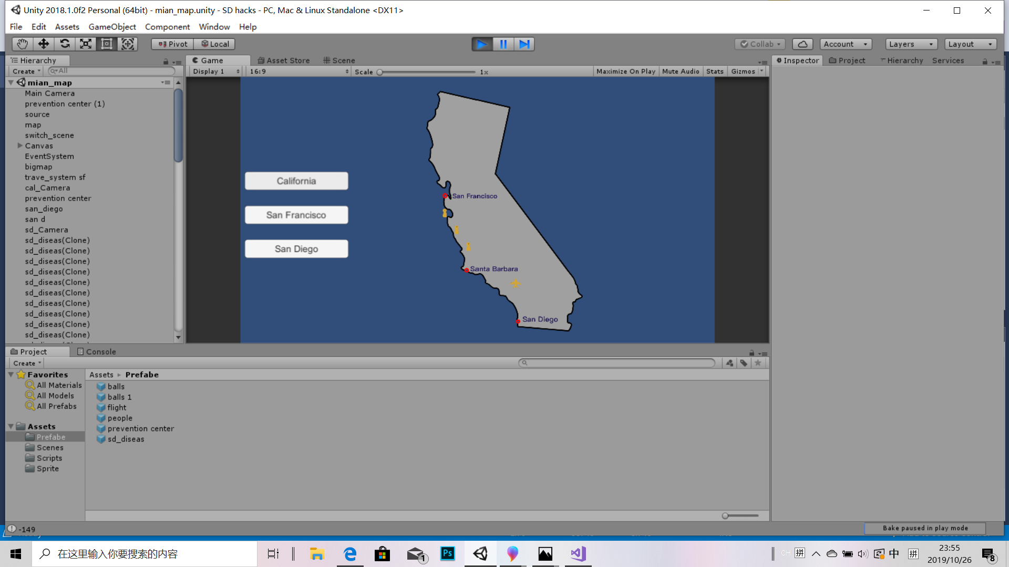
Task: Open the 16:9 aspect ratio dropdown
Action: coord(298,71)
